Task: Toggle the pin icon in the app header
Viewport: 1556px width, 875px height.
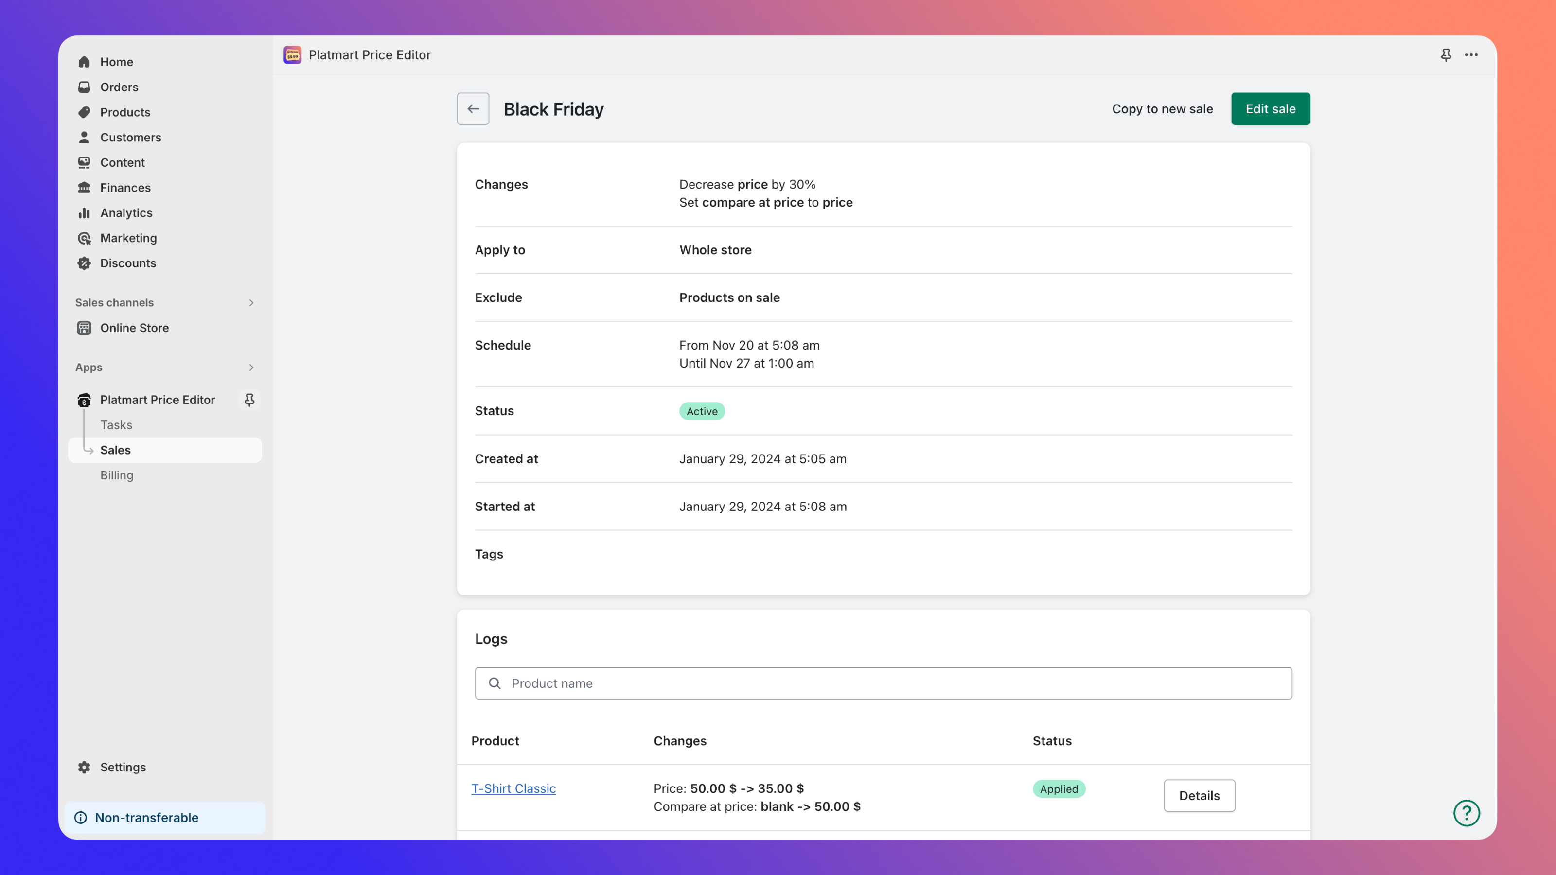Action: 1446,55
